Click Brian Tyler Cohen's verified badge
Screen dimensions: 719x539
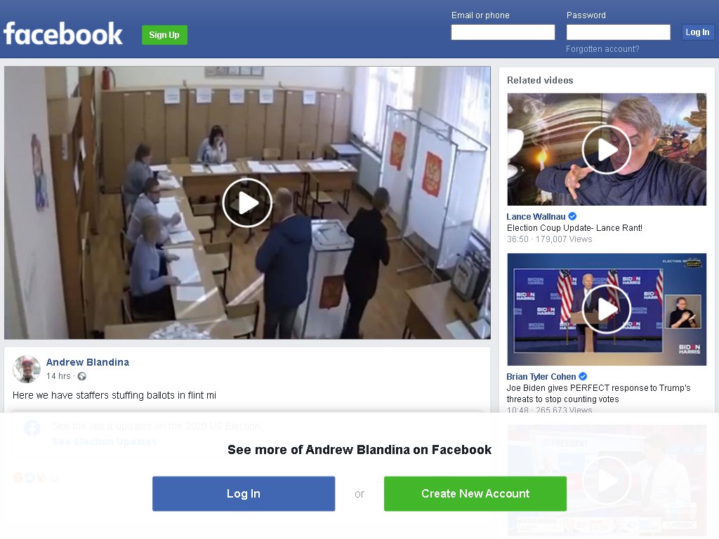[583, 376]
